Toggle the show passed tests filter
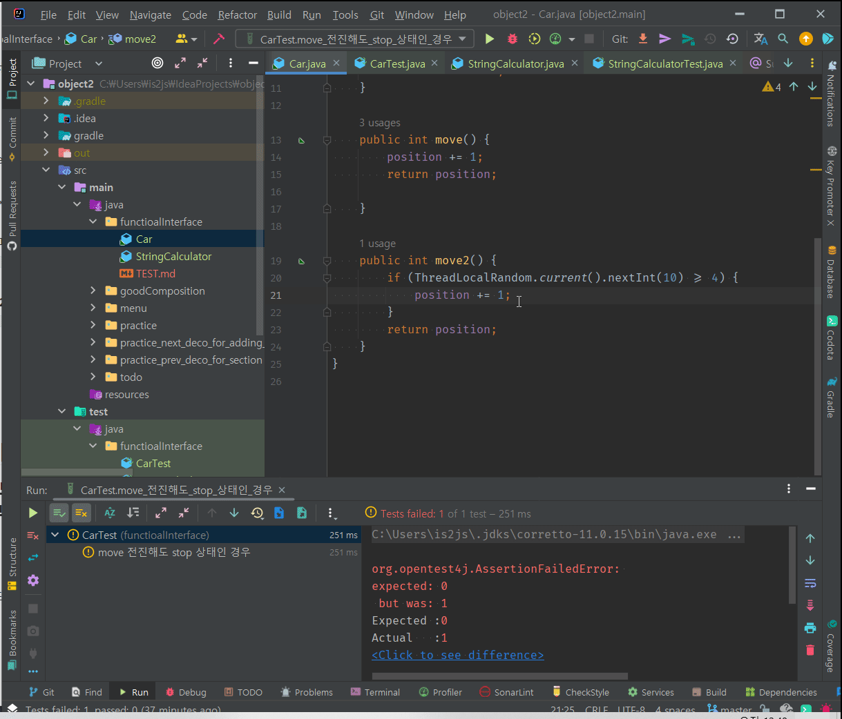842x719 pixels. pyautogui.click(x=59, y=513)
